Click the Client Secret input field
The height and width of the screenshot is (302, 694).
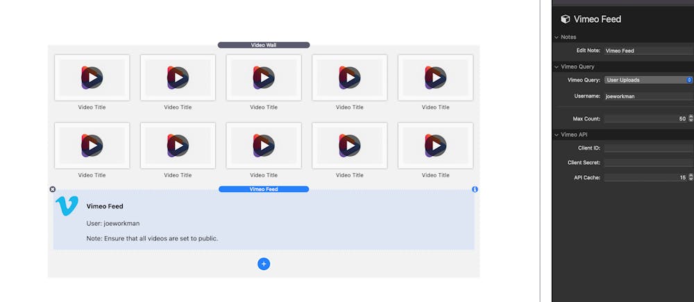coord(649,163)
